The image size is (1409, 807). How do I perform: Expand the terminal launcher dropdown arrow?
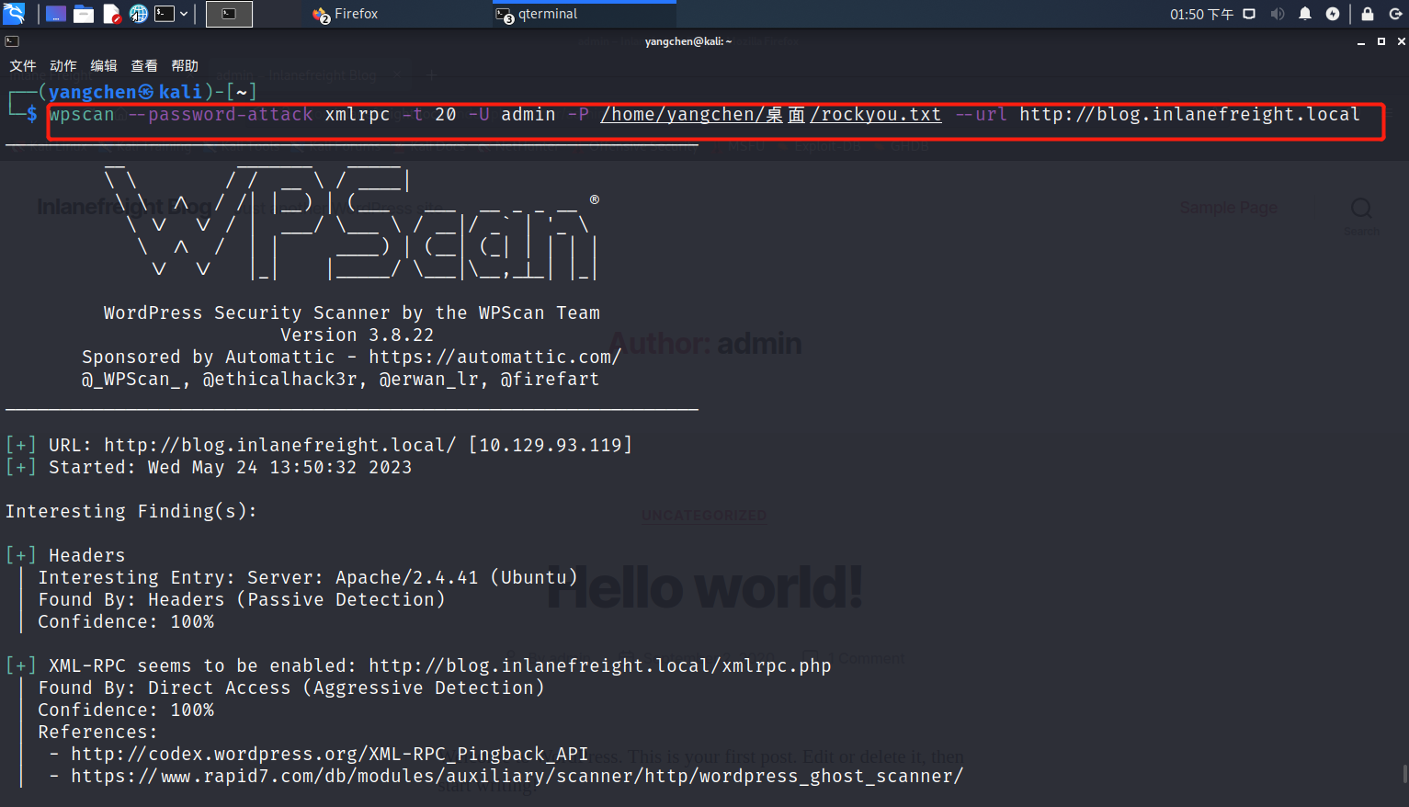coord(184,14)
